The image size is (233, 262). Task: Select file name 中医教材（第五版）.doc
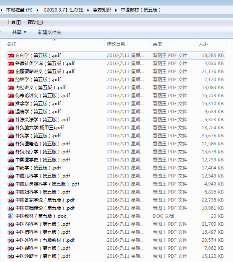point(41,216)
